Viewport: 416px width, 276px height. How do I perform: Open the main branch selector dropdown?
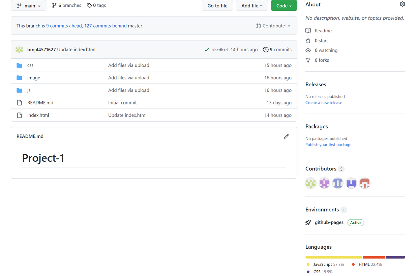pos(28,6)
